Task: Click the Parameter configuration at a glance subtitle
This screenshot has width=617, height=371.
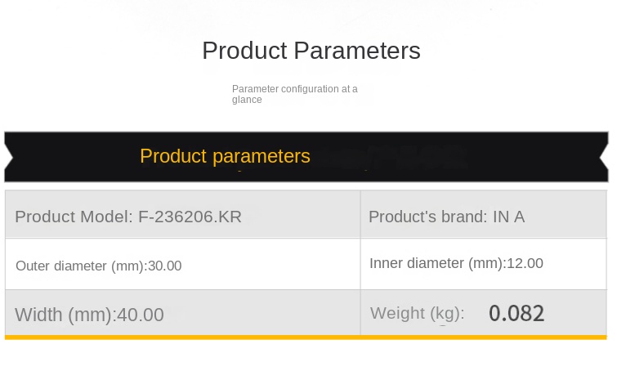Action: pos(295,94)
